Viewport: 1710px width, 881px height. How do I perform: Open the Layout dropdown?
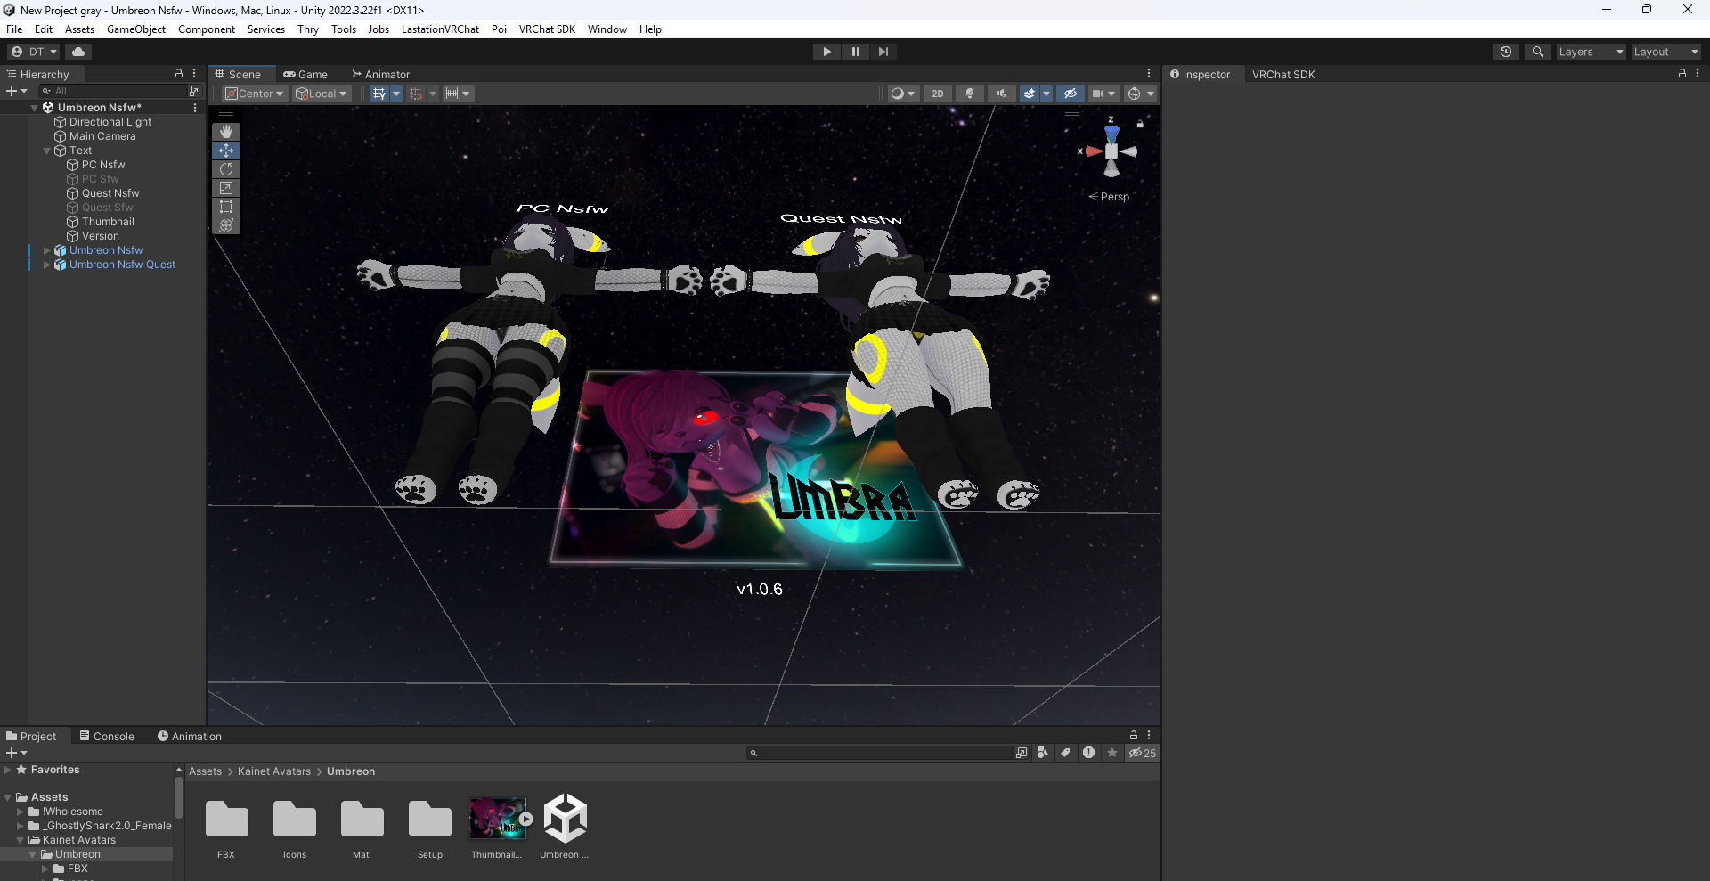[x=1665, y=52]
